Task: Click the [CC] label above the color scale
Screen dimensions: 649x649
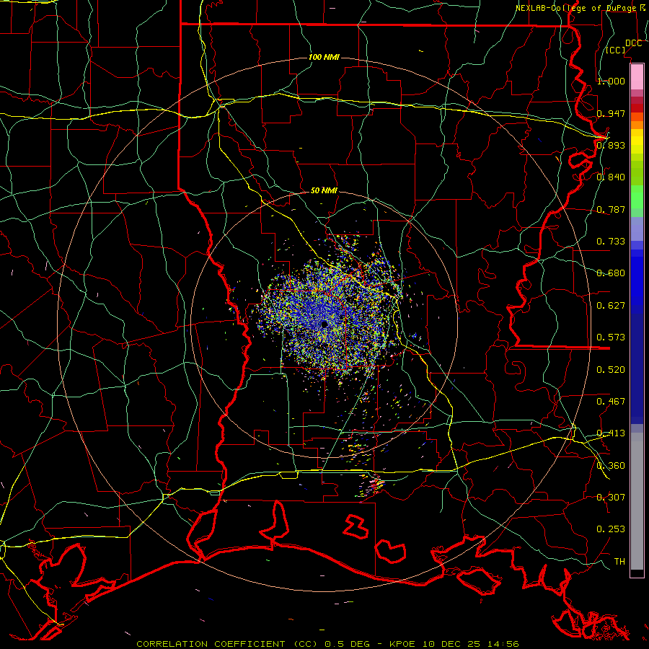Action: coord(616,50)
